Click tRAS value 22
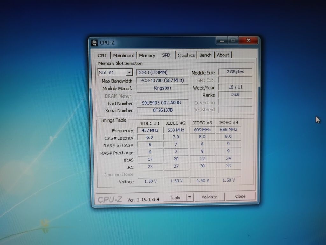Image resolution: width=326 pixels, height=245 pixels. 202,159
